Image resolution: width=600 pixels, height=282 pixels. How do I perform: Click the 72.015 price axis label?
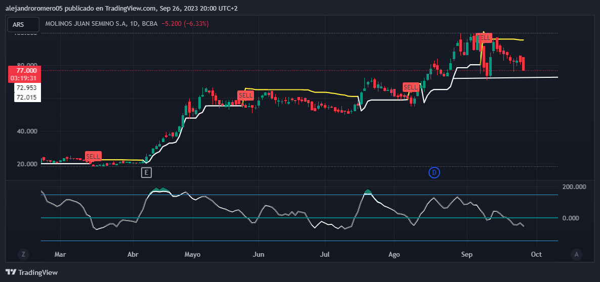point(26,97)
